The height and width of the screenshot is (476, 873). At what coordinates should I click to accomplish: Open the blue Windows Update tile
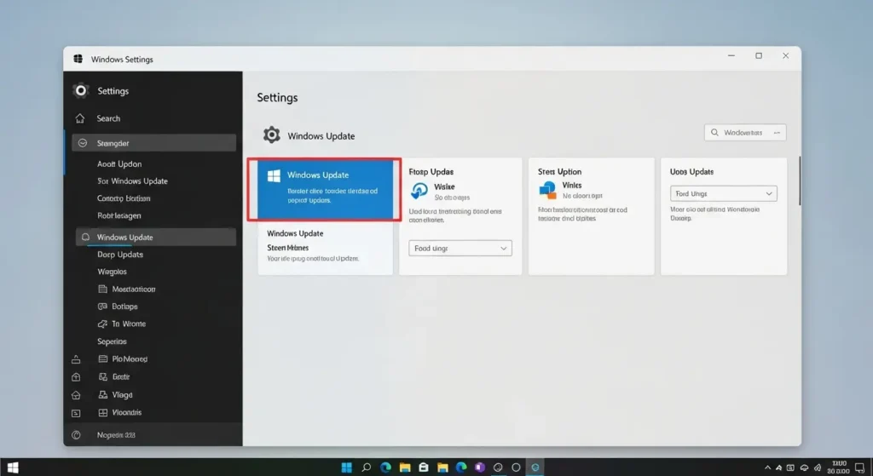tap(325, 190)
